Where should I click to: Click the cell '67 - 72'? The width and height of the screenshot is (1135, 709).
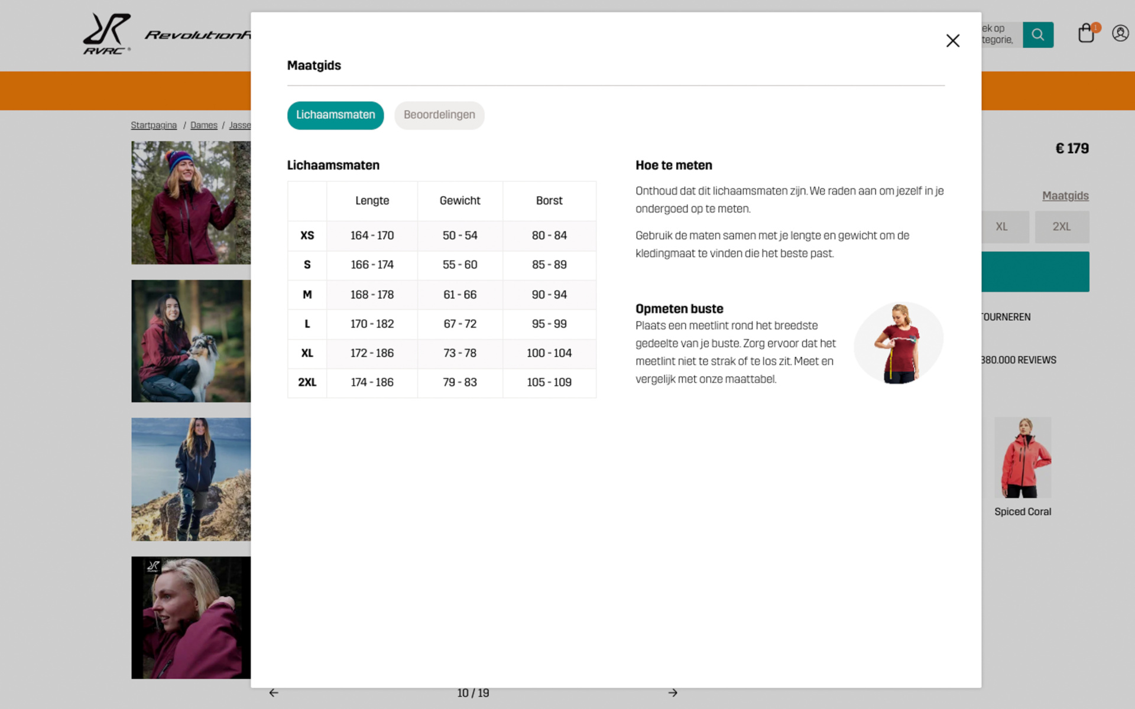pyautogui.click(x=460, y=324)
